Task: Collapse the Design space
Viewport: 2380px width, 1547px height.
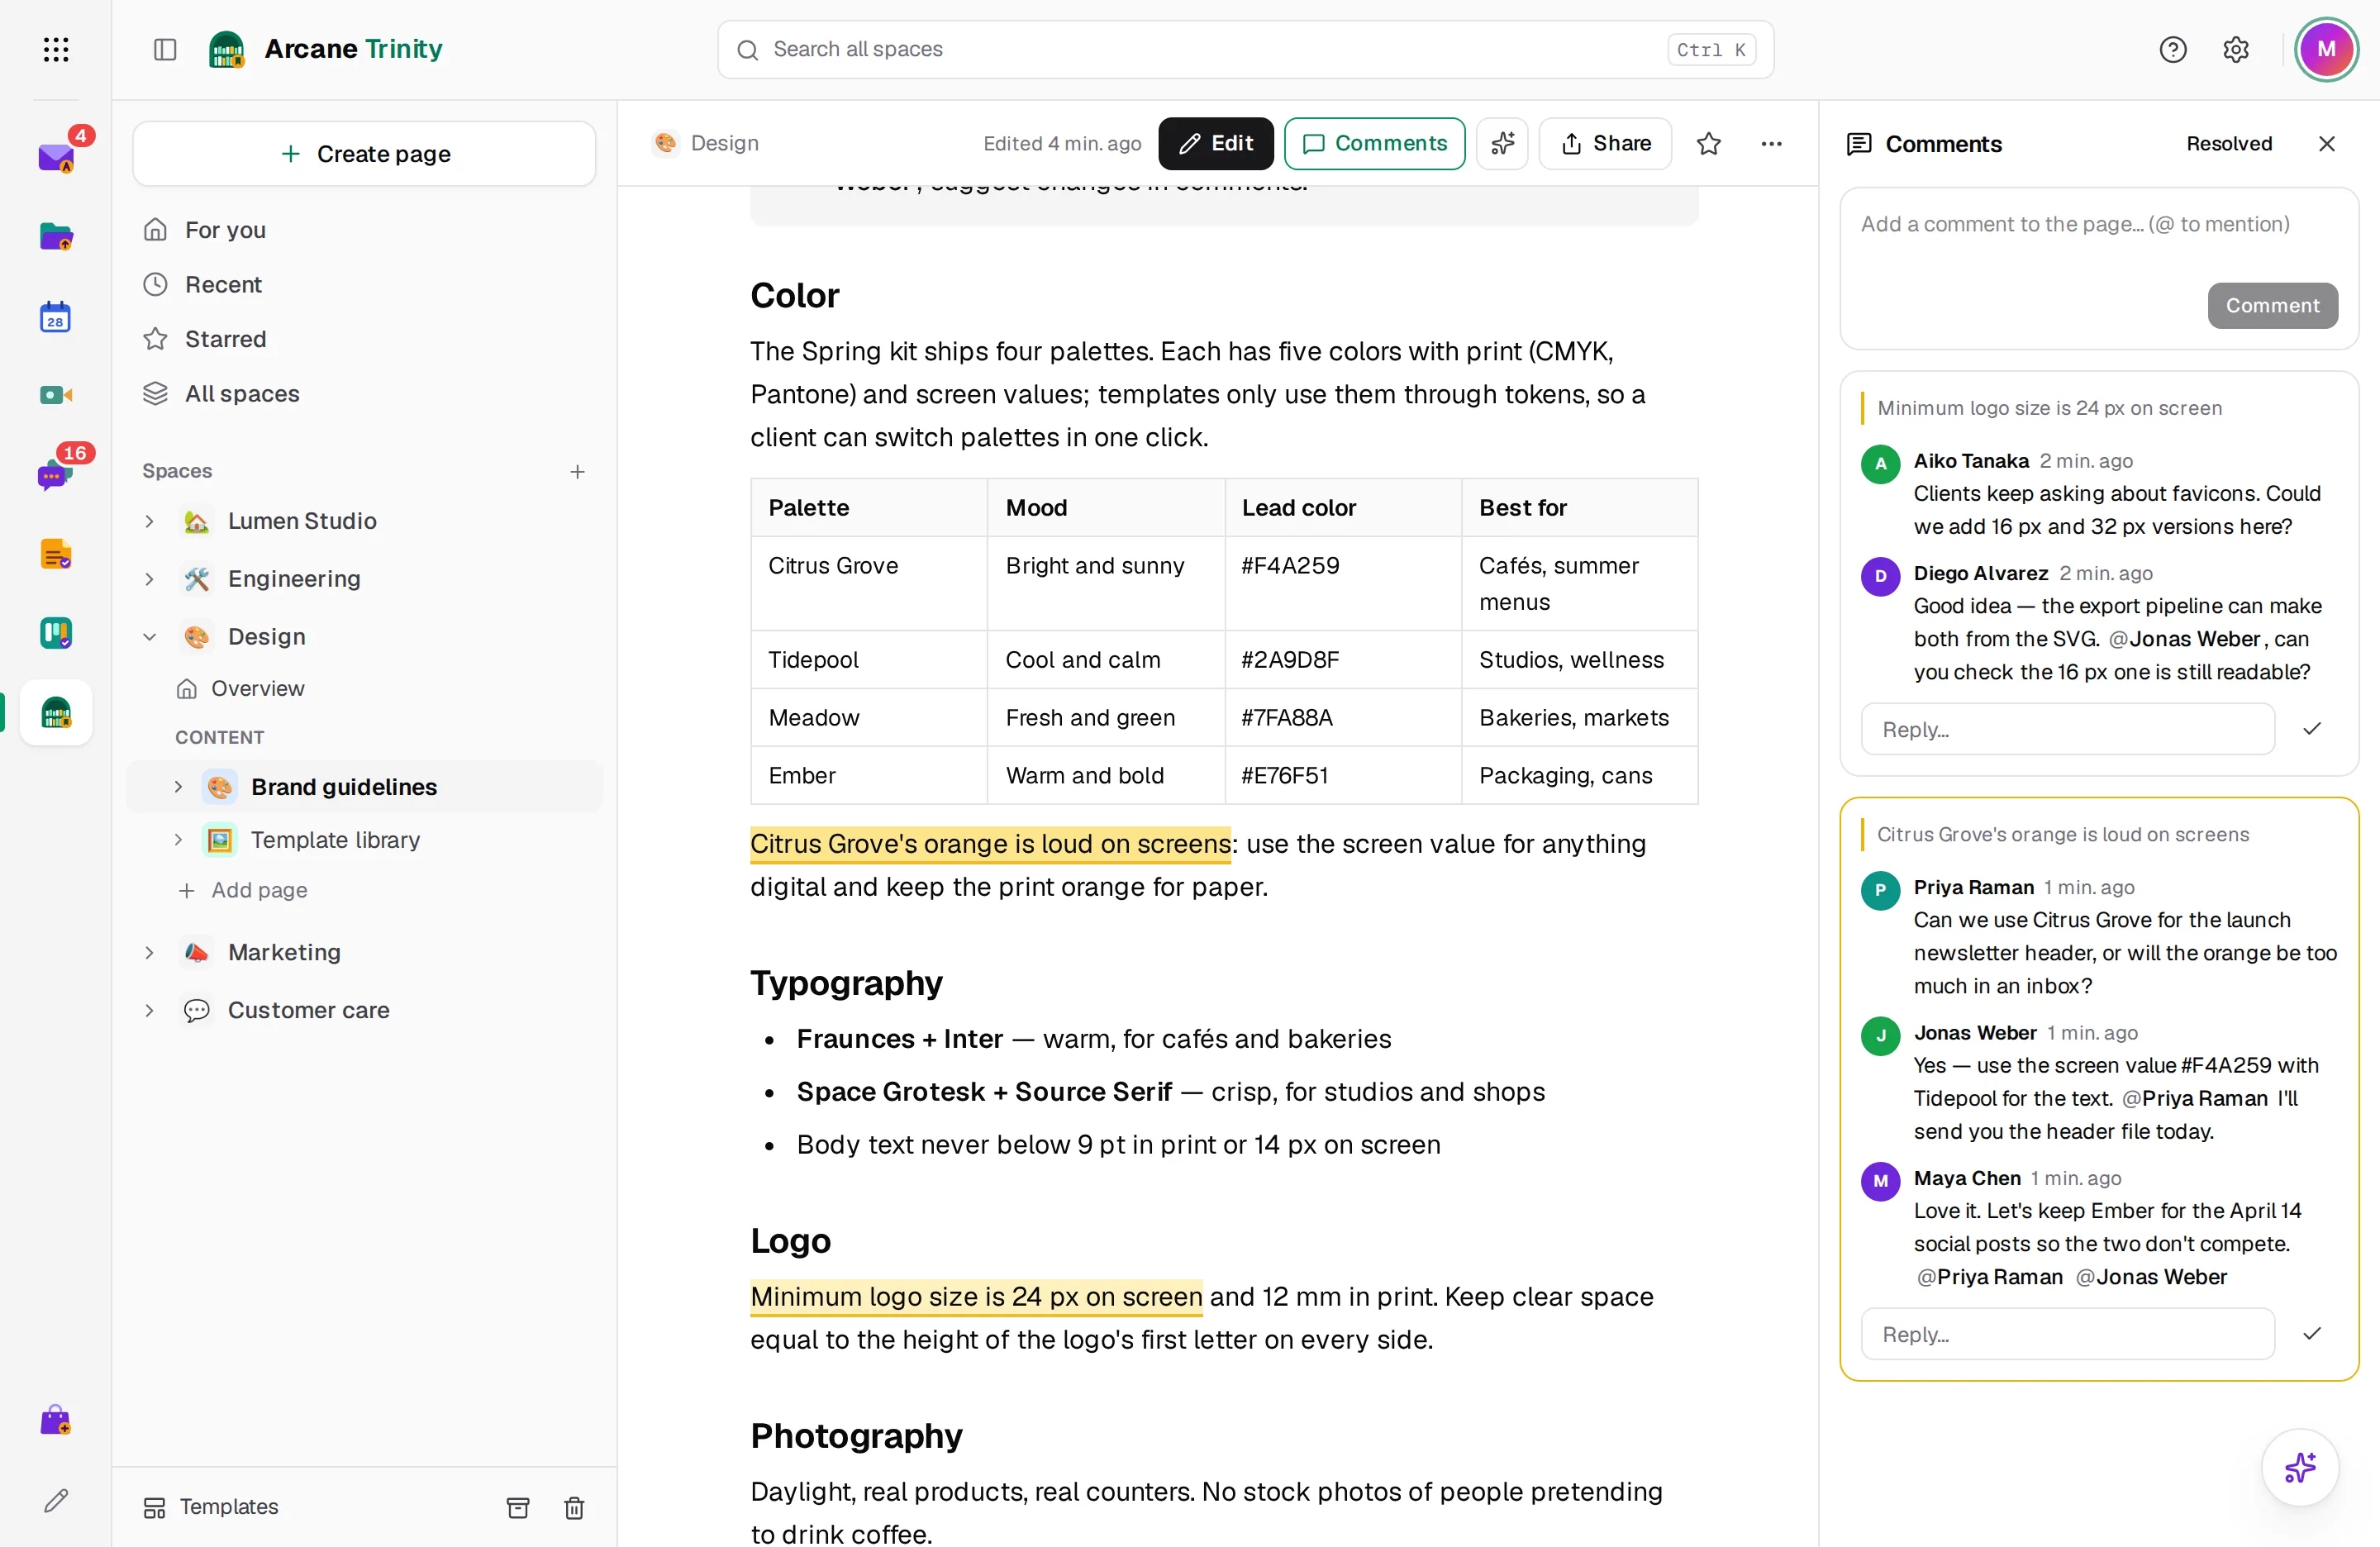Action: point(149,637)
